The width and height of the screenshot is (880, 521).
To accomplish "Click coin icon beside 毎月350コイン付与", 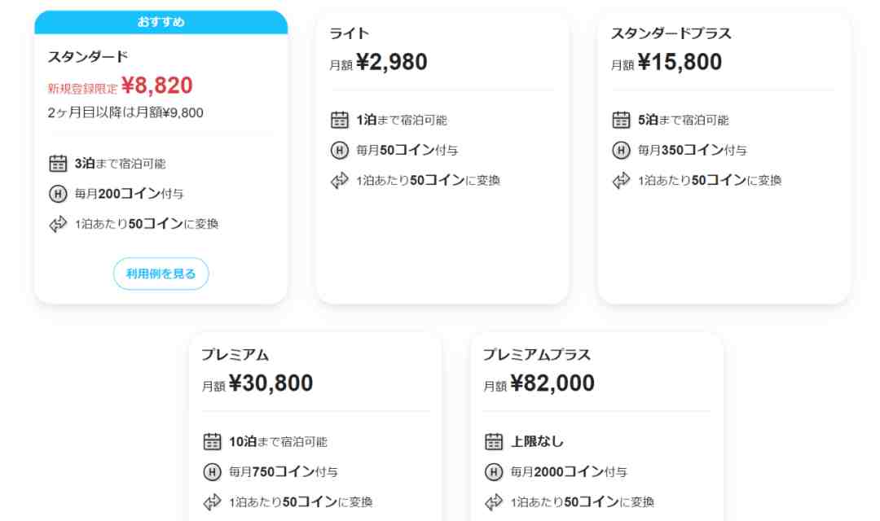I will point(621,151).
